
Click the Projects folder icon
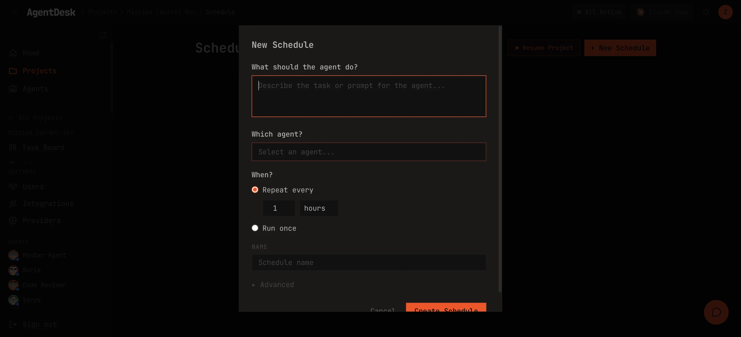13,71
